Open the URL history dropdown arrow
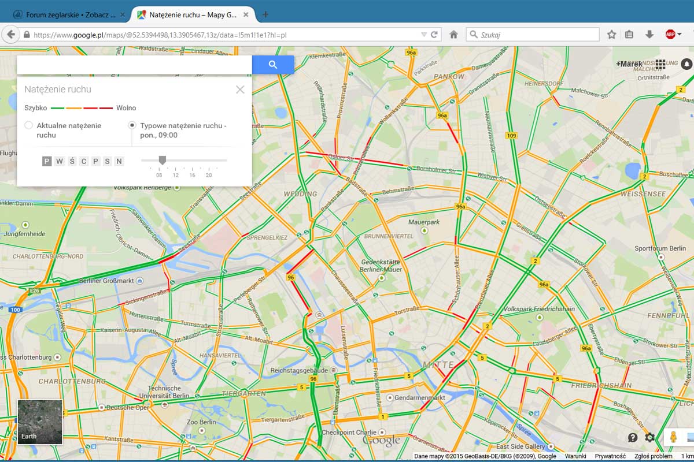 pos(424,35)
